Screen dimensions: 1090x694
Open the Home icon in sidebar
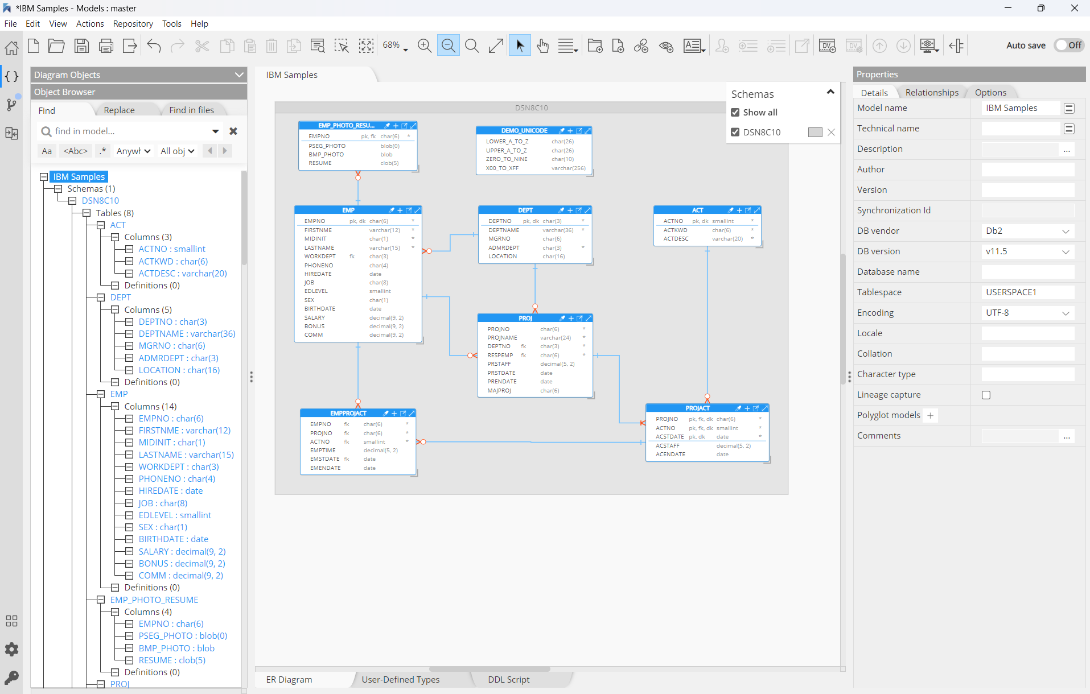pyautogui.click(x=11, y=48)
